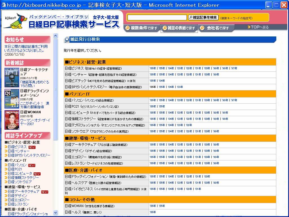The image size is (289, 217).
Task: Click the NEW badge beside 日経コンピュータ
Action: 37,174
